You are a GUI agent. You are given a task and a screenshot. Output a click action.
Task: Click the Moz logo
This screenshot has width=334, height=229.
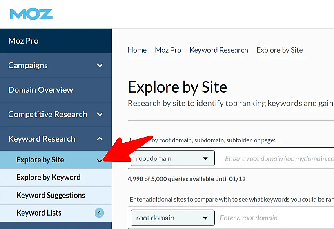coord(31,14)
